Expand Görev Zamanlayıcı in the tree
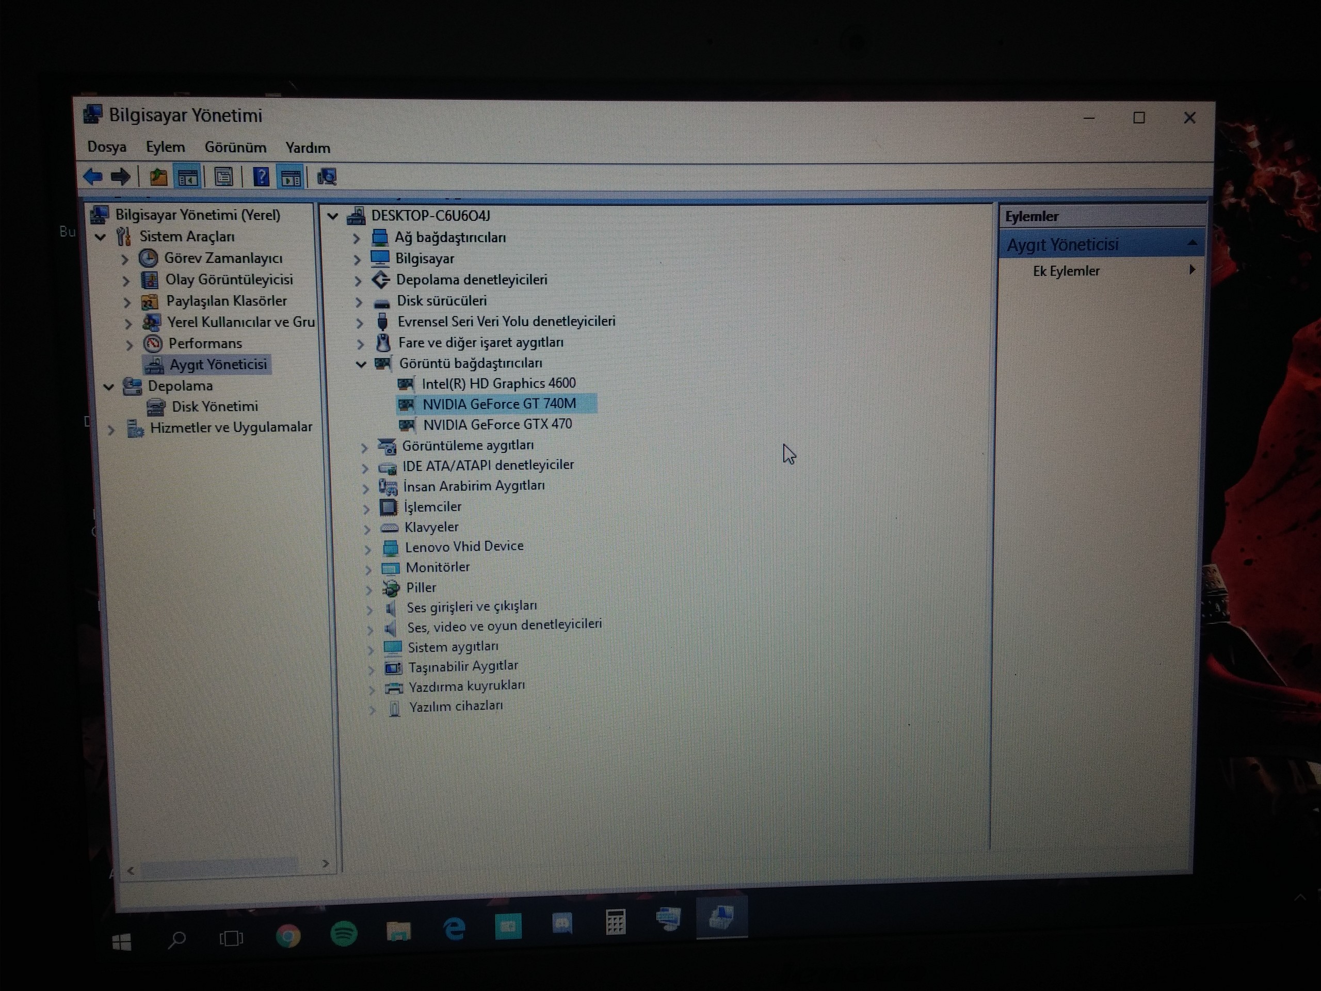The height and width of the screenshot is (991, 1321). point(125,259)
